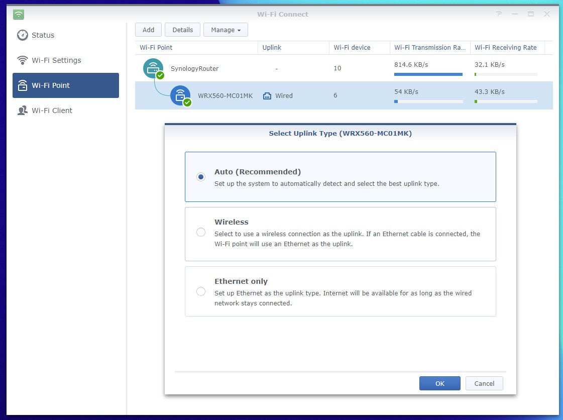563x420 pixels.
Task: Select the Auto (Recommended) radio button
Action: click(x=201, y=177)
